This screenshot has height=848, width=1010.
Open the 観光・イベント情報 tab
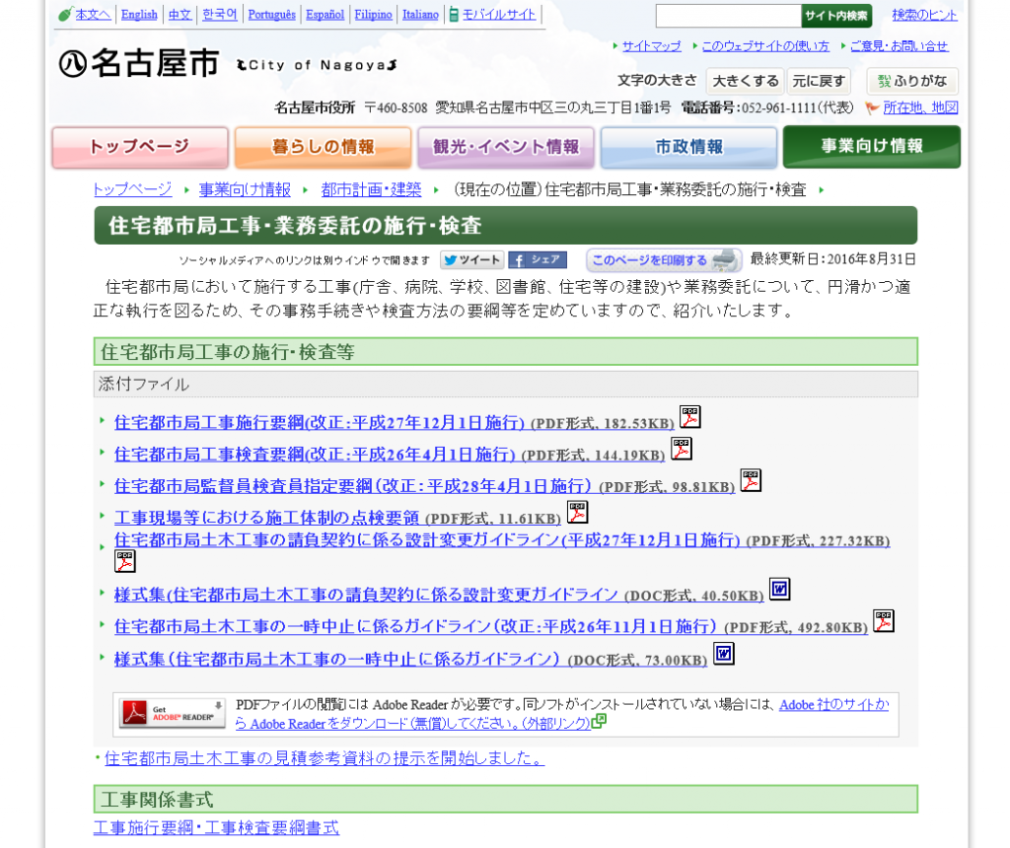pos(506,147)
